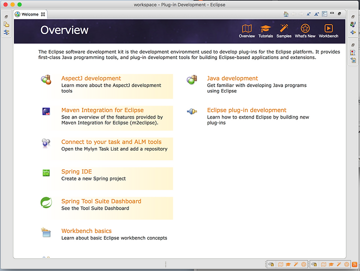The width and height of the screenshot is (360, 271).
Task: Click the Navigate Forward arrow
Action: 301,14
